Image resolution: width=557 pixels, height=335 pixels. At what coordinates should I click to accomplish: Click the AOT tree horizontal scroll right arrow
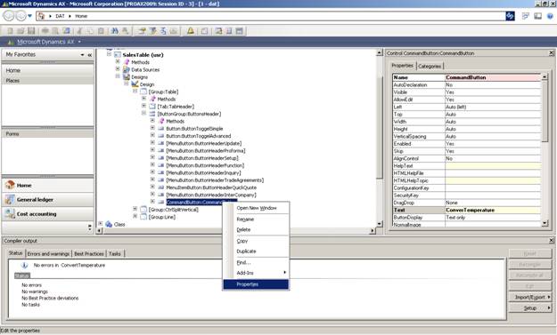(373, 230)
